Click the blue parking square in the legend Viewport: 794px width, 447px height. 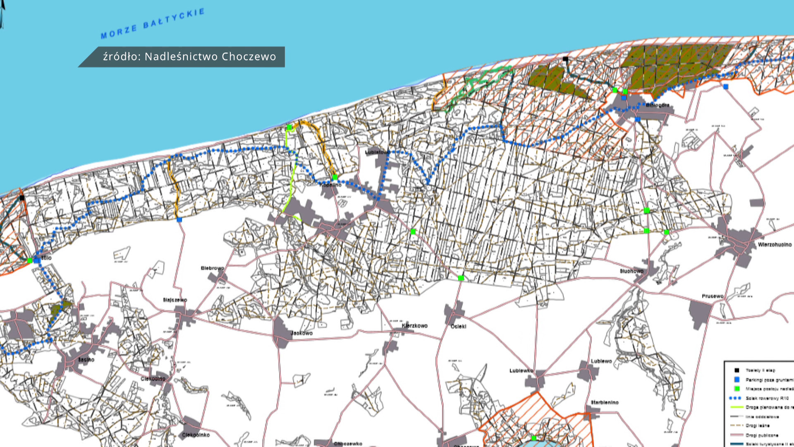click(x=737, y=380)
